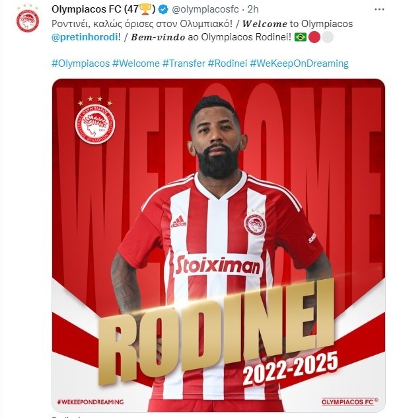Click the Brazil flag emoji
This screenshot has height=418, width=395.
pyautogui.click(x=301, y=37)
